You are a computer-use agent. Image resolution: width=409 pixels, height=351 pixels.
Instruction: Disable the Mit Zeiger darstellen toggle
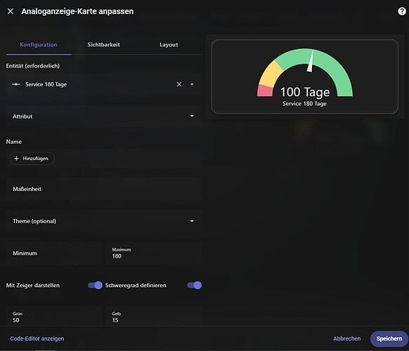(x=95, y=285)
